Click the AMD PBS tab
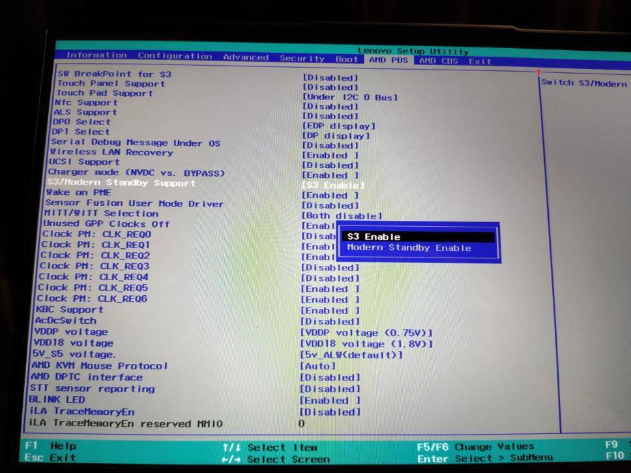This screenshot has height=473, width=631. point(389,60)
